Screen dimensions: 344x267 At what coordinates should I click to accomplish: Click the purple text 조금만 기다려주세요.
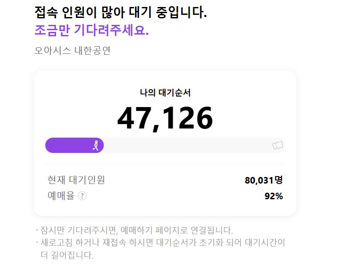pyautogui.click(x=92, y=30)
